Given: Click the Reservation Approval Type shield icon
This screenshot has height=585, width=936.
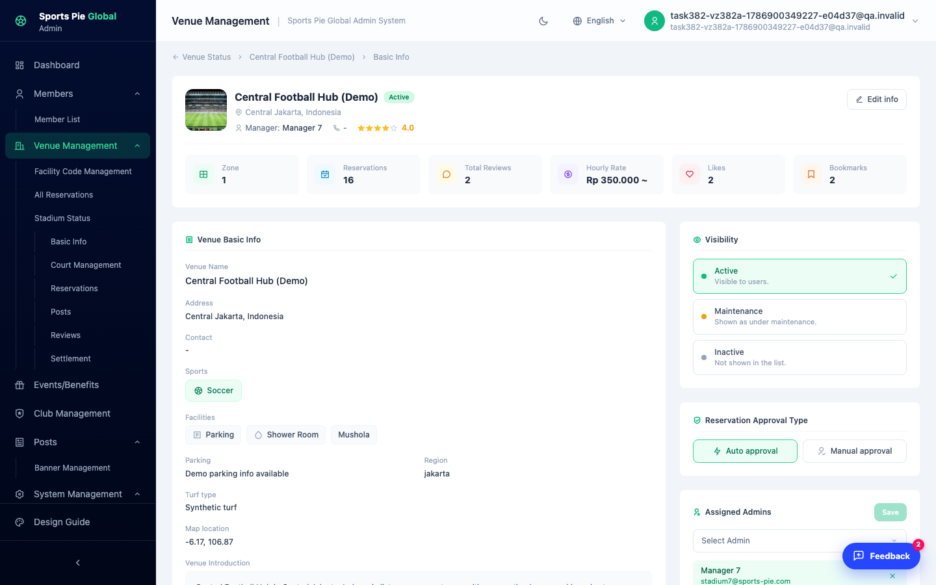Looking at the screenshot, I should click(697, 421).
